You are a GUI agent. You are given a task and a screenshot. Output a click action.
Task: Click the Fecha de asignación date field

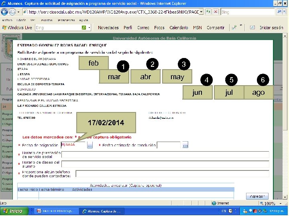(73, 145)
